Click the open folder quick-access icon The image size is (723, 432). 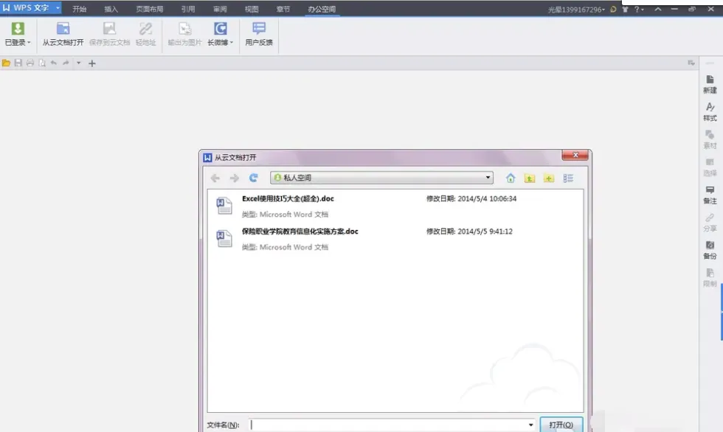[x=6, y=63]
